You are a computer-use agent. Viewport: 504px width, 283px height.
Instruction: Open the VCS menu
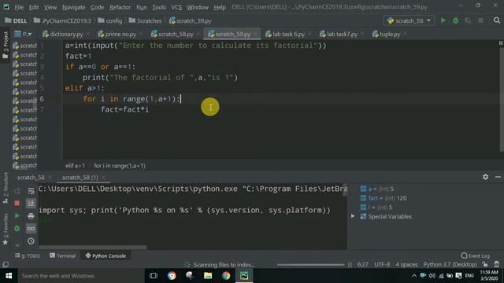[x=176, y=7]
